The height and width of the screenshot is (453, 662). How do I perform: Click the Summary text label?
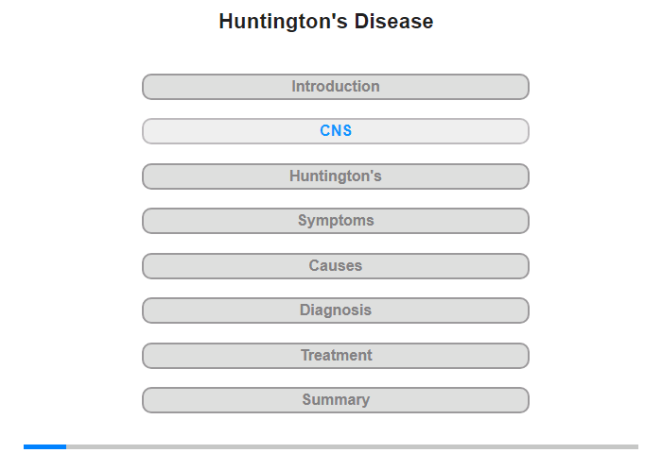pos(336,399)
